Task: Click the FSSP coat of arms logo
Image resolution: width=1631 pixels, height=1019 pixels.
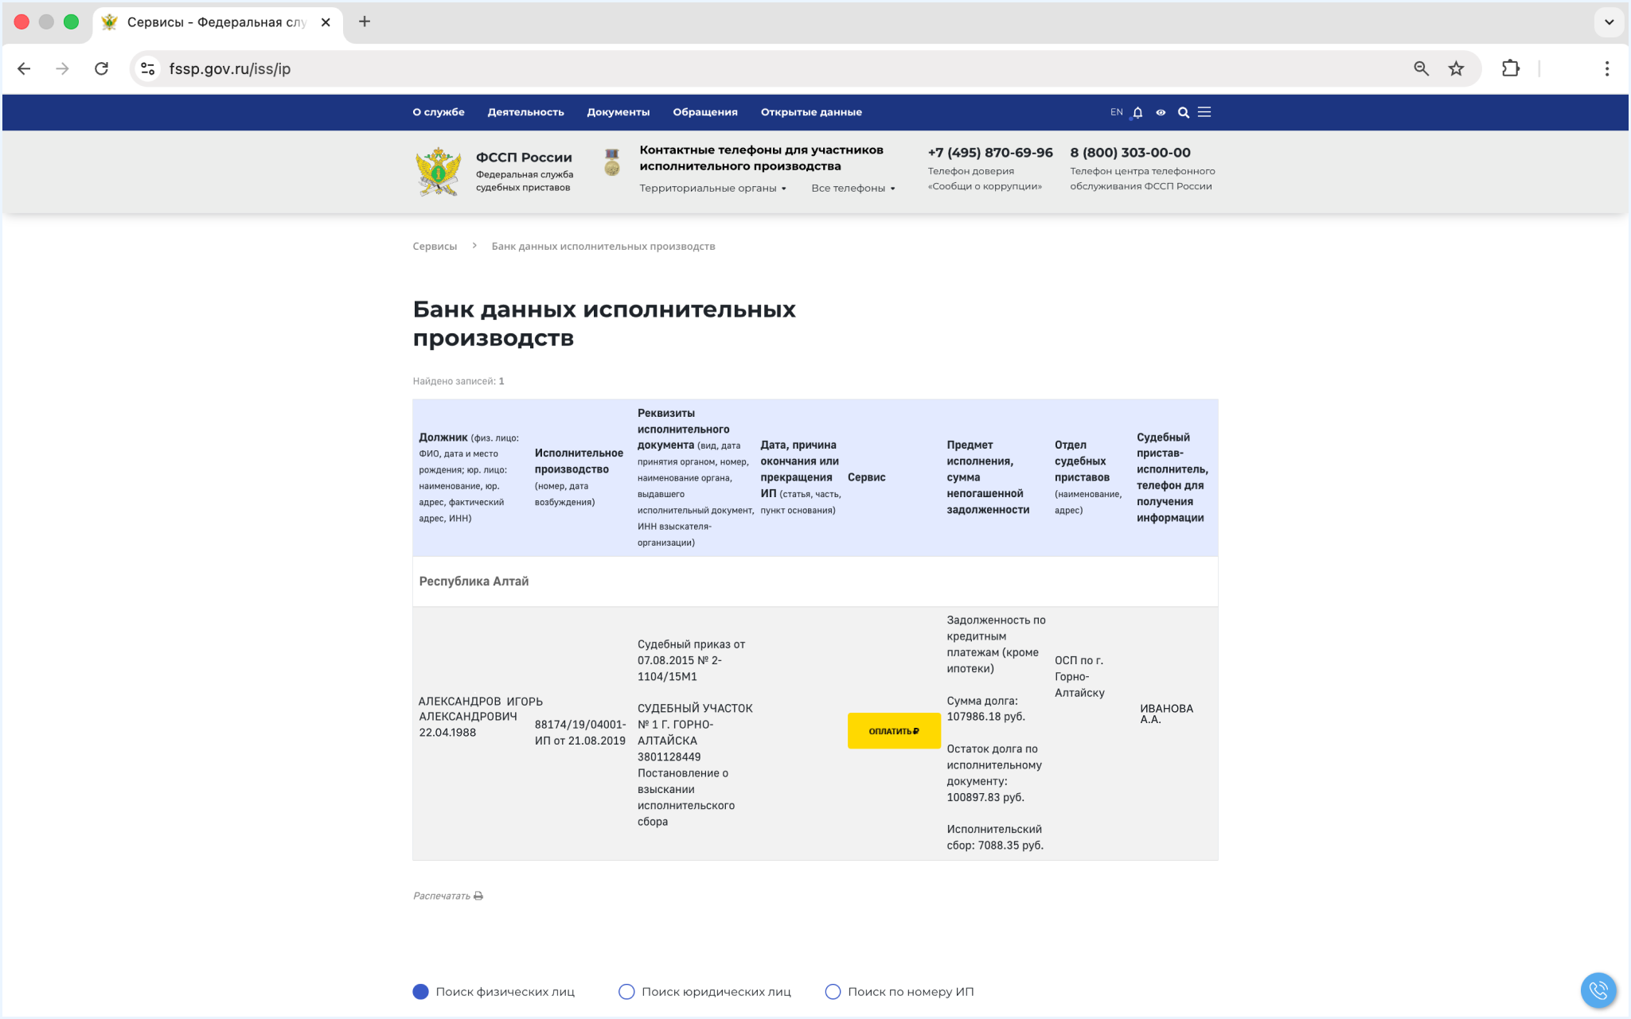Action: (438, 171)
